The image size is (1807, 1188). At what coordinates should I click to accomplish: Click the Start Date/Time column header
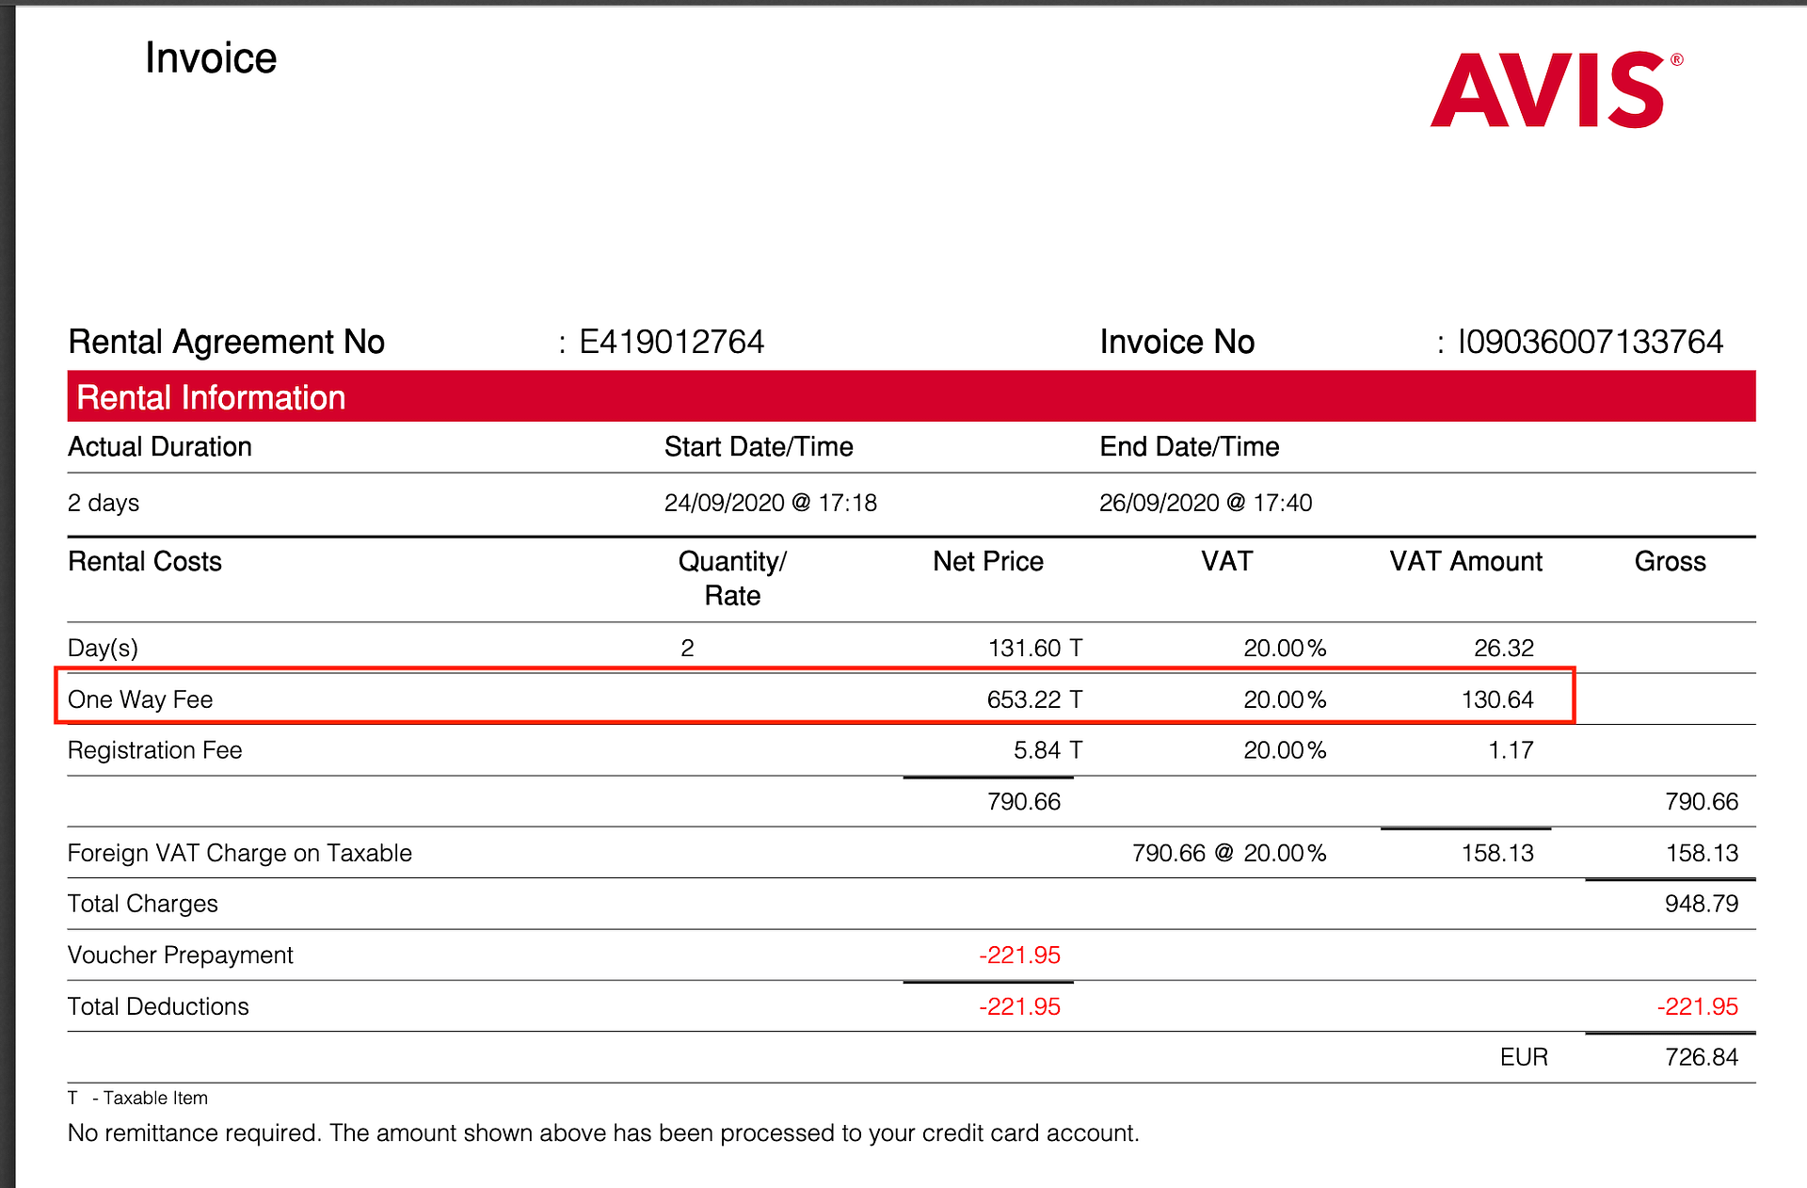coord(759,446)
